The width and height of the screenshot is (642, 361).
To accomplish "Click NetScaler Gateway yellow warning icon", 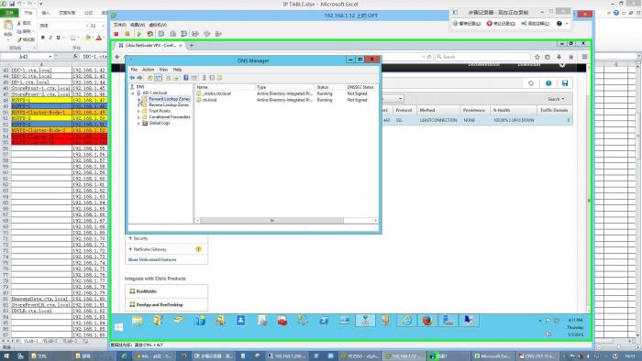I will pyautogui.click(x=198, y=249).
